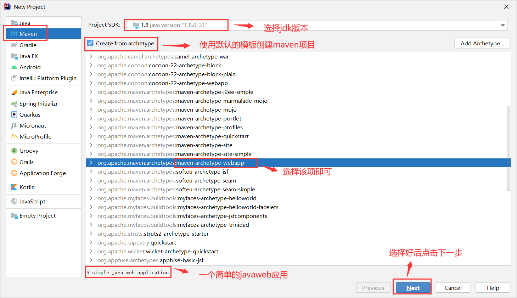The width and height of the screenshot is (517, 298).
Task: Select myfaces-archetype-trinidad archetype text
Action: (x=213, y=225)
